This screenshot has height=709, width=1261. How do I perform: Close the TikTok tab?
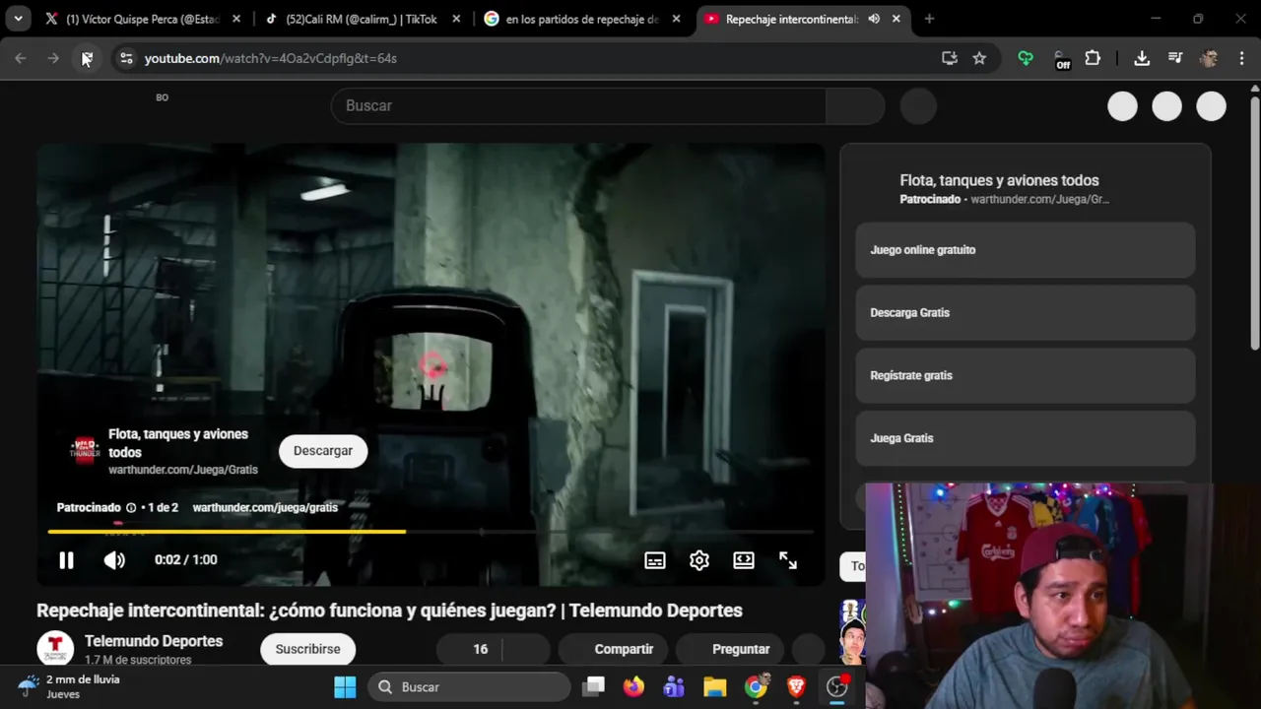click(456, 19)
